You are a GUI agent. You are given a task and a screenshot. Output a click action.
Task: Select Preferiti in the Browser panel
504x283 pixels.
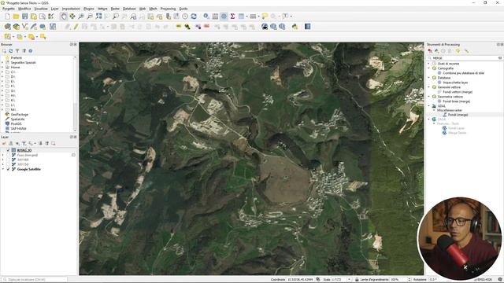pos(17,58)
